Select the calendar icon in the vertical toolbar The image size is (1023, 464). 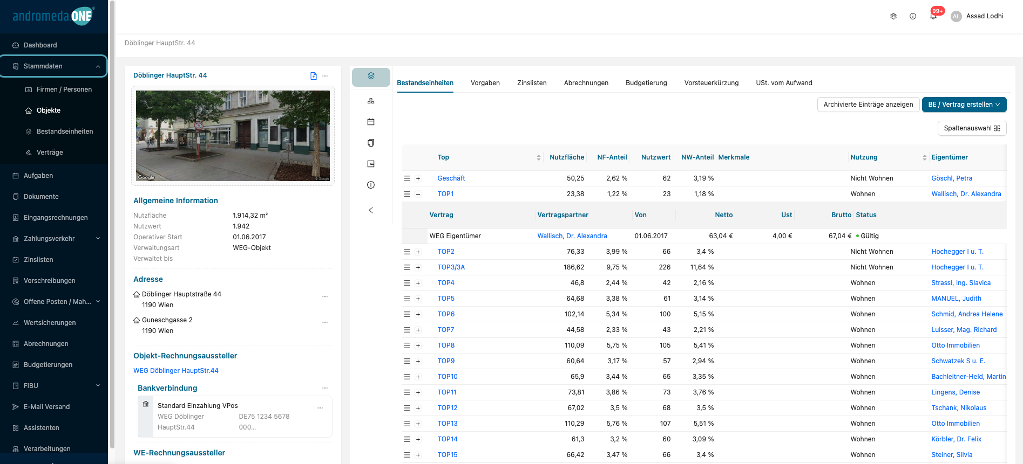371,122
